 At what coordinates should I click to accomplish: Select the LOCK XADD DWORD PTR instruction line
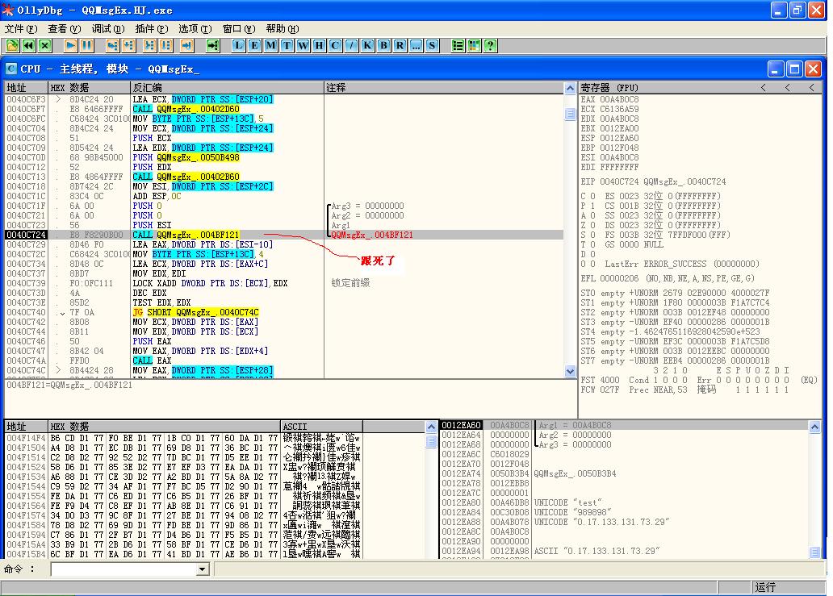point(210,283)
